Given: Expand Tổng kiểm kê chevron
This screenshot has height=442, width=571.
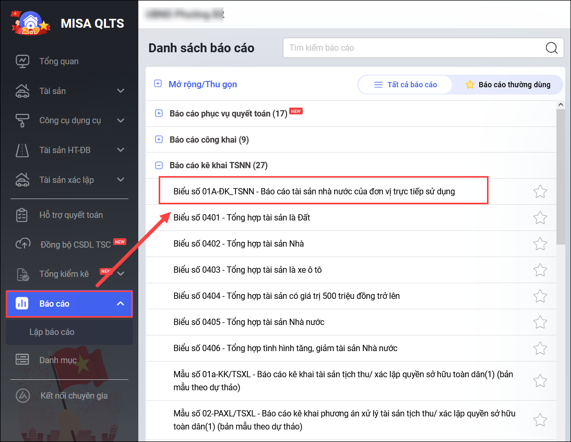Looking at the screenshot, I should pyautogui.click(x=121, y=274).
